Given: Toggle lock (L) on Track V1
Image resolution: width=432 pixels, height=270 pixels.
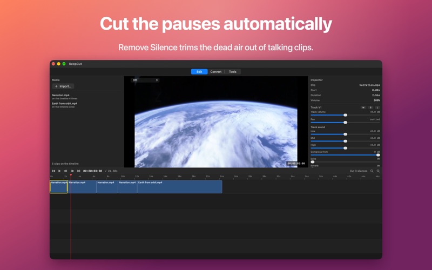Looking at the screenshot, I should click(377, 107).
